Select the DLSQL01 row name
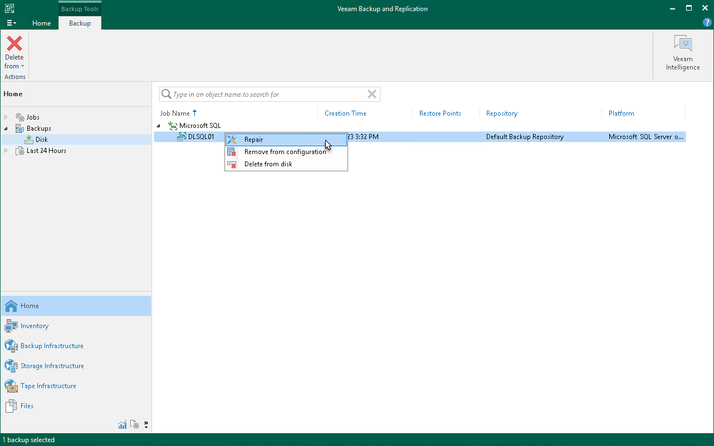714x446 pixels. (201, 137)
